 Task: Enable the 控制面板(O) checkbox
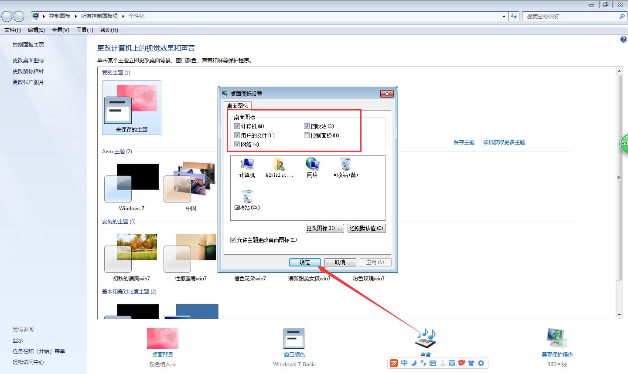[x=307, y=135]
